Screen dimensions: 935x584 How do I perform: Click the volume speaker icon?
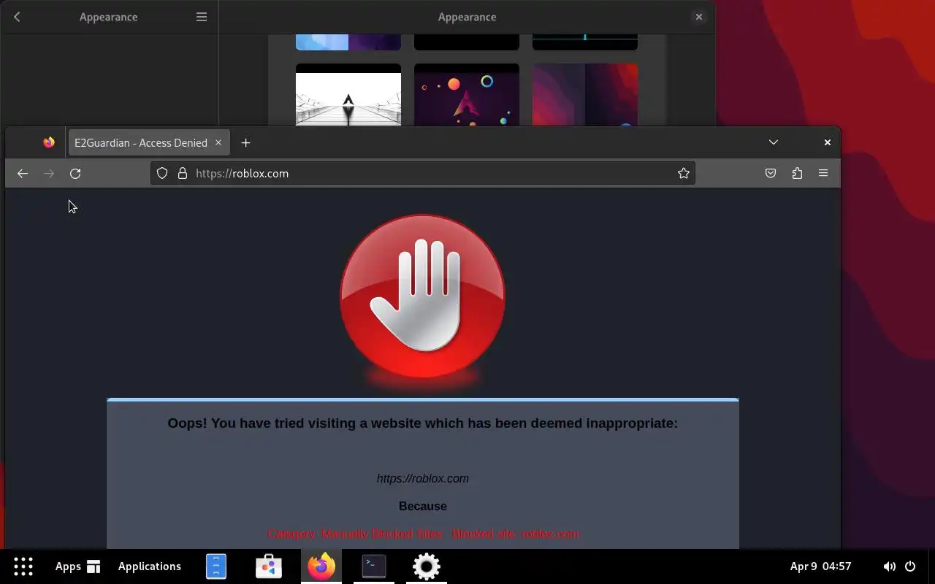pyautogui.click(x=889, y=566)
